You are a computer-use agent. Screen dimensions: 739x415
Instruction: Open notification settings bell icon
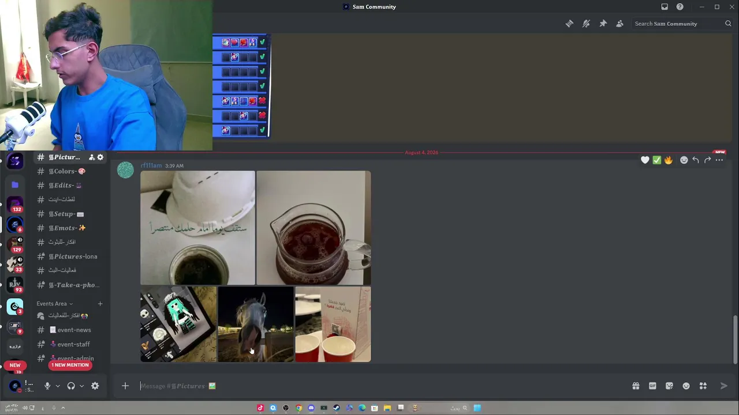click(586, 24)
